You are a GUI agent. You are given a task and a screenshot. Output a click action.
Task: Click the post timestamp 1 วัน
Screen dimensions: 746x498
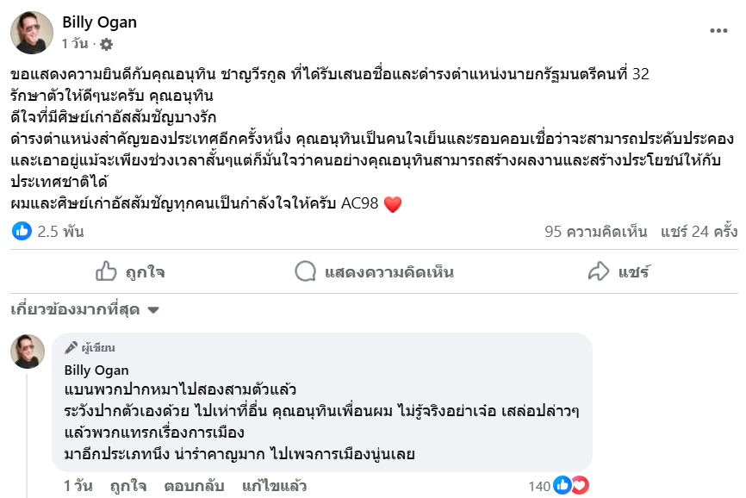pyautogui.click(x=74, y=43)
